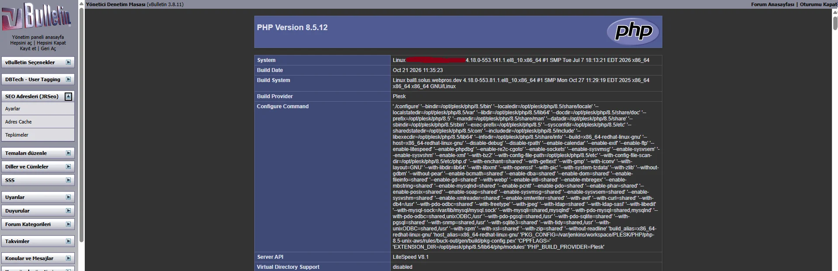Expand Uyarılar section arrow icon
Viewport: 838px width, 271px height.
click(69, 197)
